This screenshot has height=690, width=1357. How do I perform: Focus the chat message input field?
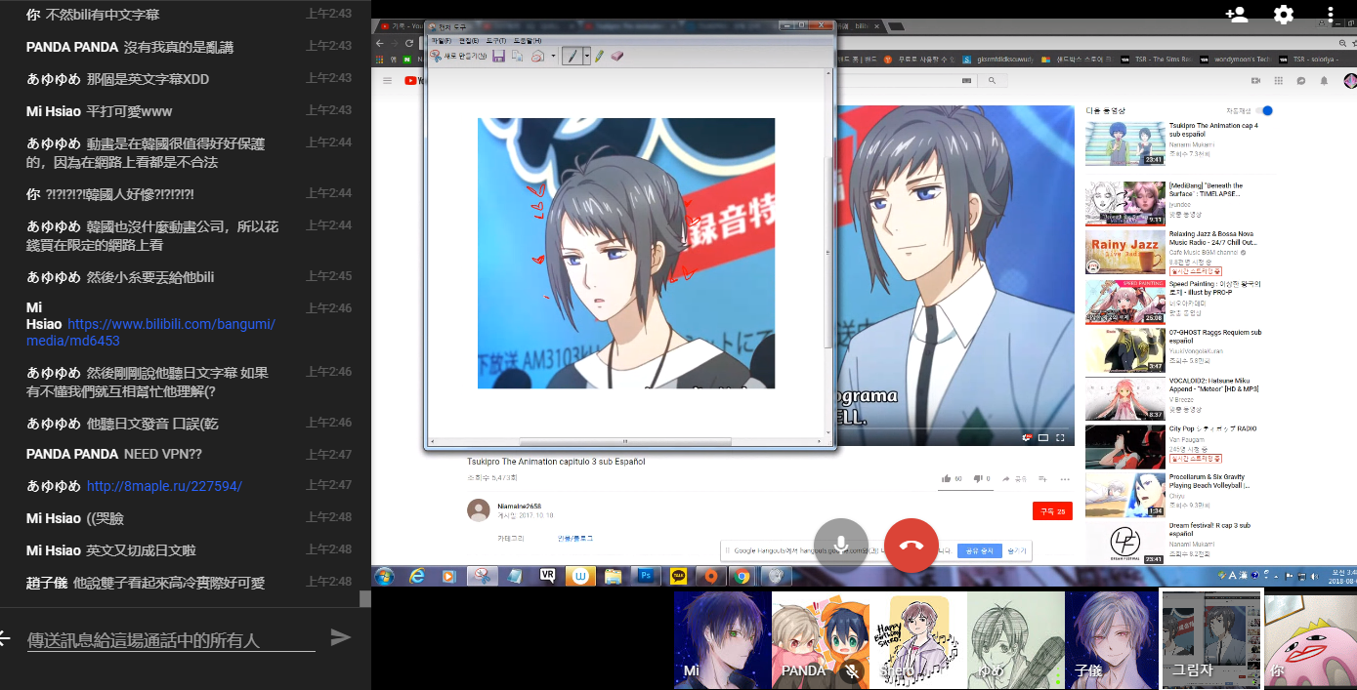point(171,640)
